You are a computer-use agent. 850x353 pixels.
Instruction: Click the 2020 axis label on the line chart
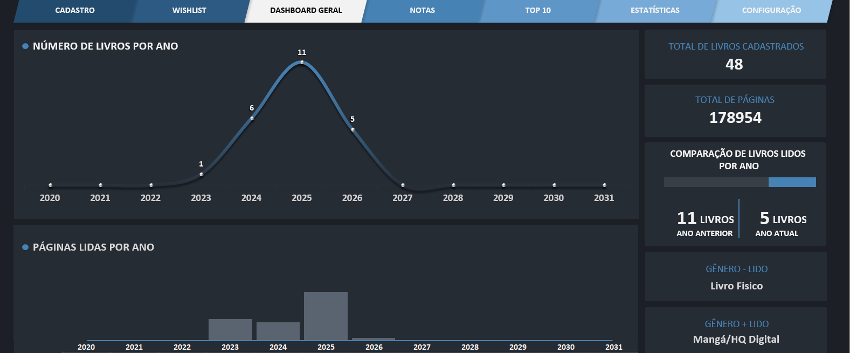pos(50,198)
